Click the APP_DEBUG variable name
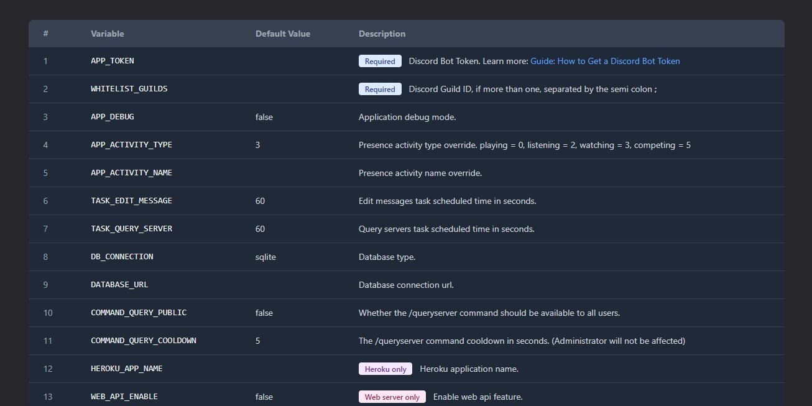This screenshot has width=812, height=406. (x=113, y=117)
